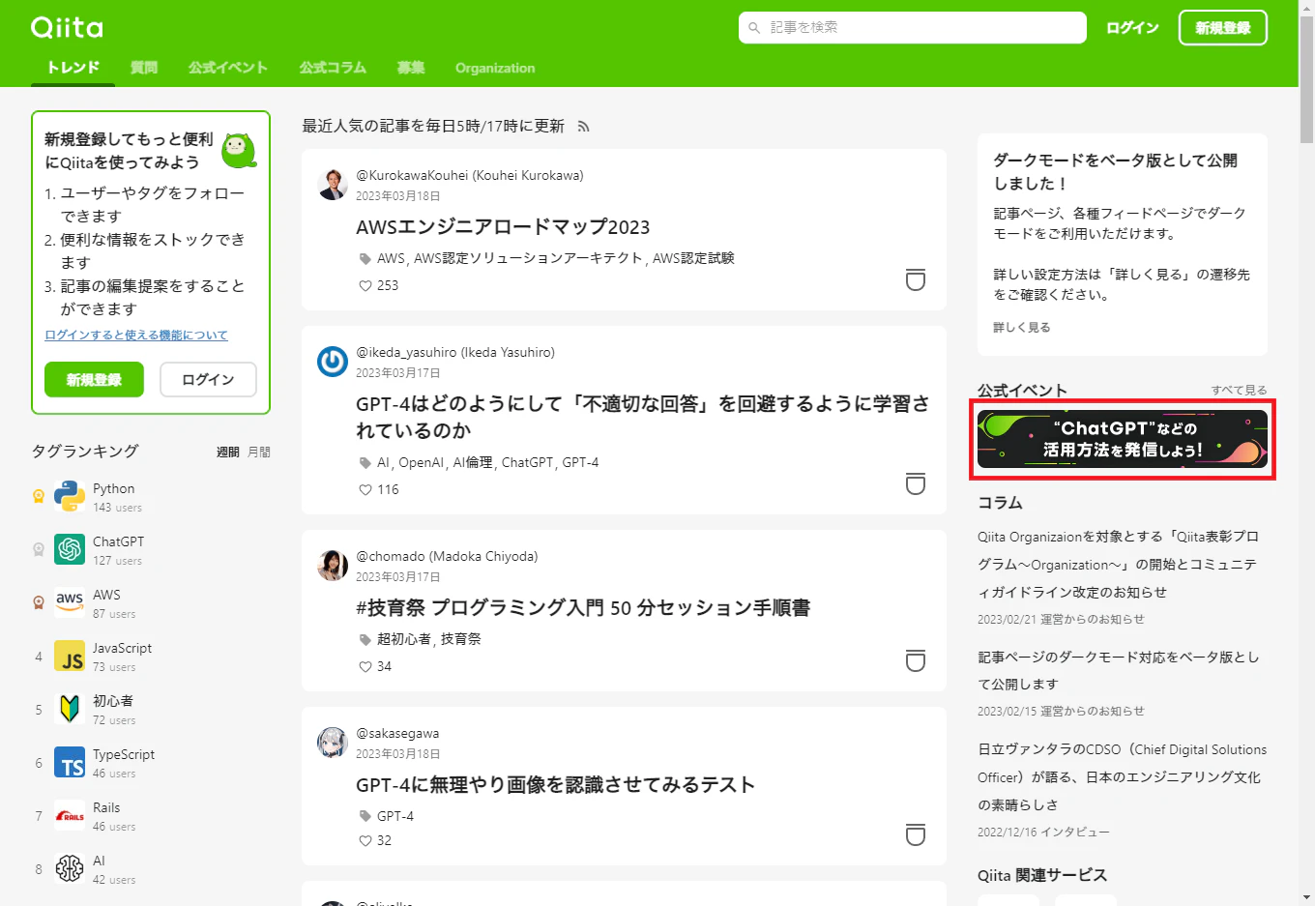Open ikeda_yasuhiro's profile avatar
The width and height of the screenshot is (1315, 906).
333,361
